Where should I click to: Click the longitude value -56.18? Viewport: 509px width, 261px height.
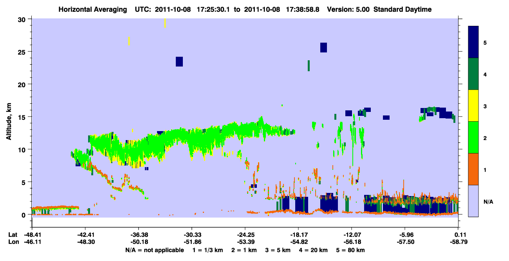tap(352, 242)
